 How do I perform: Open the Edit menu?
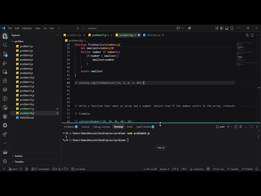point(17,28)
